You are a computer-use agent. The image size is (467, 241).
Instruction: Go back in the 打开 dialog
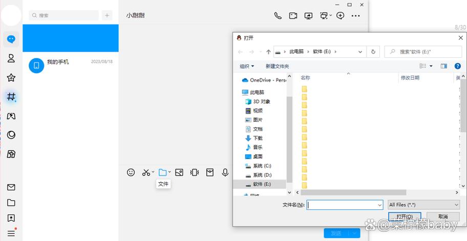pos(240,52)
